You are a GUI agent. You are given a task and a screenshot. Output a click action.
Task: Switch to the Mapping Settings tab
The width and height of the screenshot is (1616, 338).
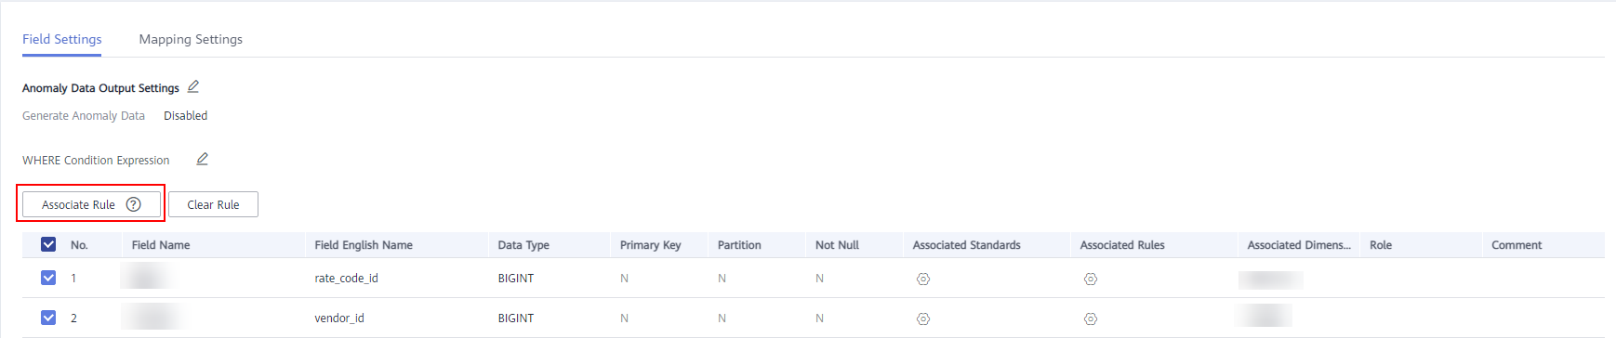(x=191, y=39)
